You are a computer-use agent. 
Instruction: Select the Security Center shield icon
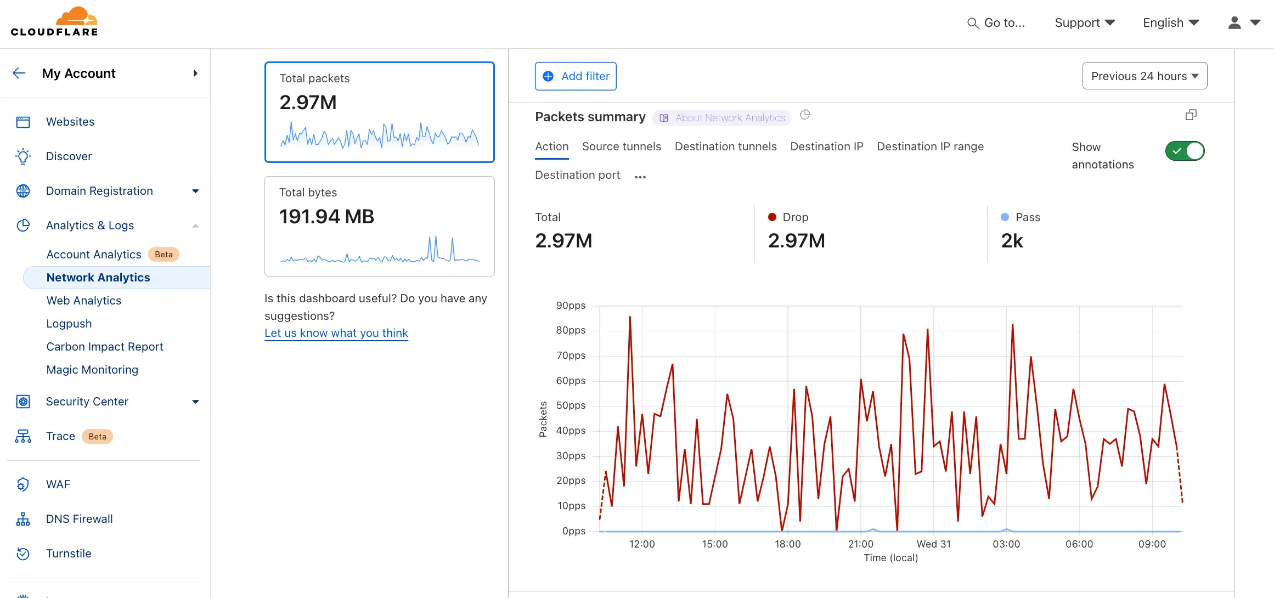pos(22,402)
